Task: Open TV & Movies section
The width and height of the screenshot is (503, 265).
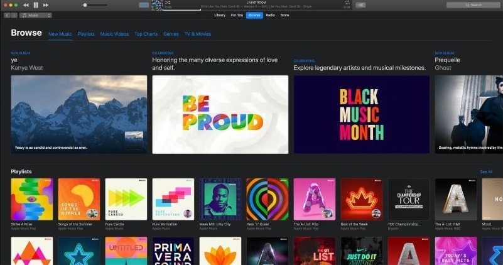Action: tap(198, 34)
